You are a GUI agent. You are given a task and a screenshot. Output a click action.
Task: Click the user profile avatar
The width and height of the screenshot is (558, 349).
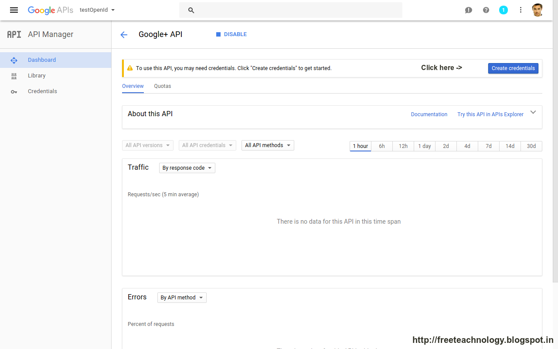[x=538, y=10]
